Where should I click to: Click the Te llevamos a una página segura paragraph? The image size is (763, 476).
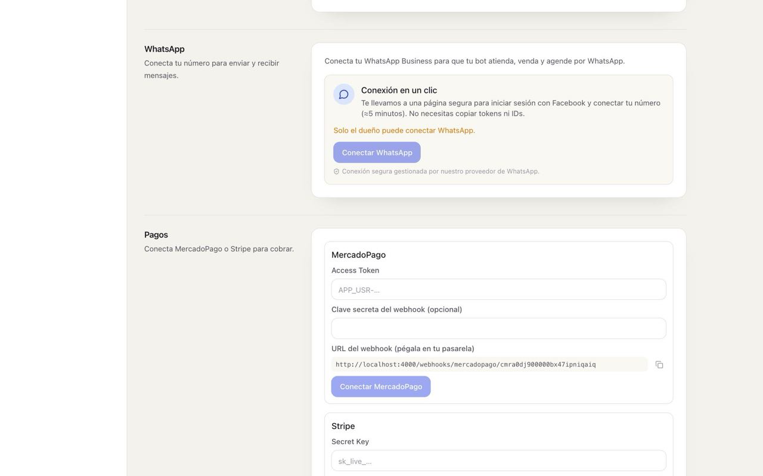[511, 108]
